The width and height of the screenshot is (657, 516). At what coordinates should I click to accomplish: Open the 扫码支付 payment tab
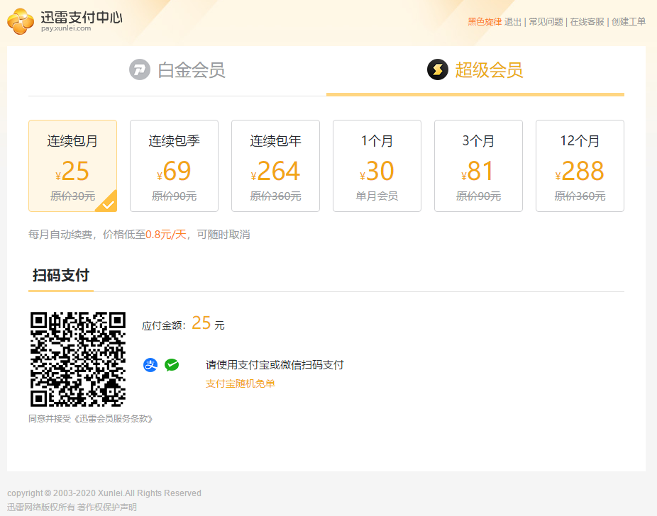pos(61,276)
